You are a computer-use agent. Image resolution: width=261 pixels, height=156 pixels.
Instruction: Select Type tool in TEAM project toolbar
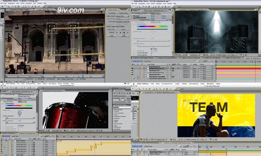(x=160, y=89)
